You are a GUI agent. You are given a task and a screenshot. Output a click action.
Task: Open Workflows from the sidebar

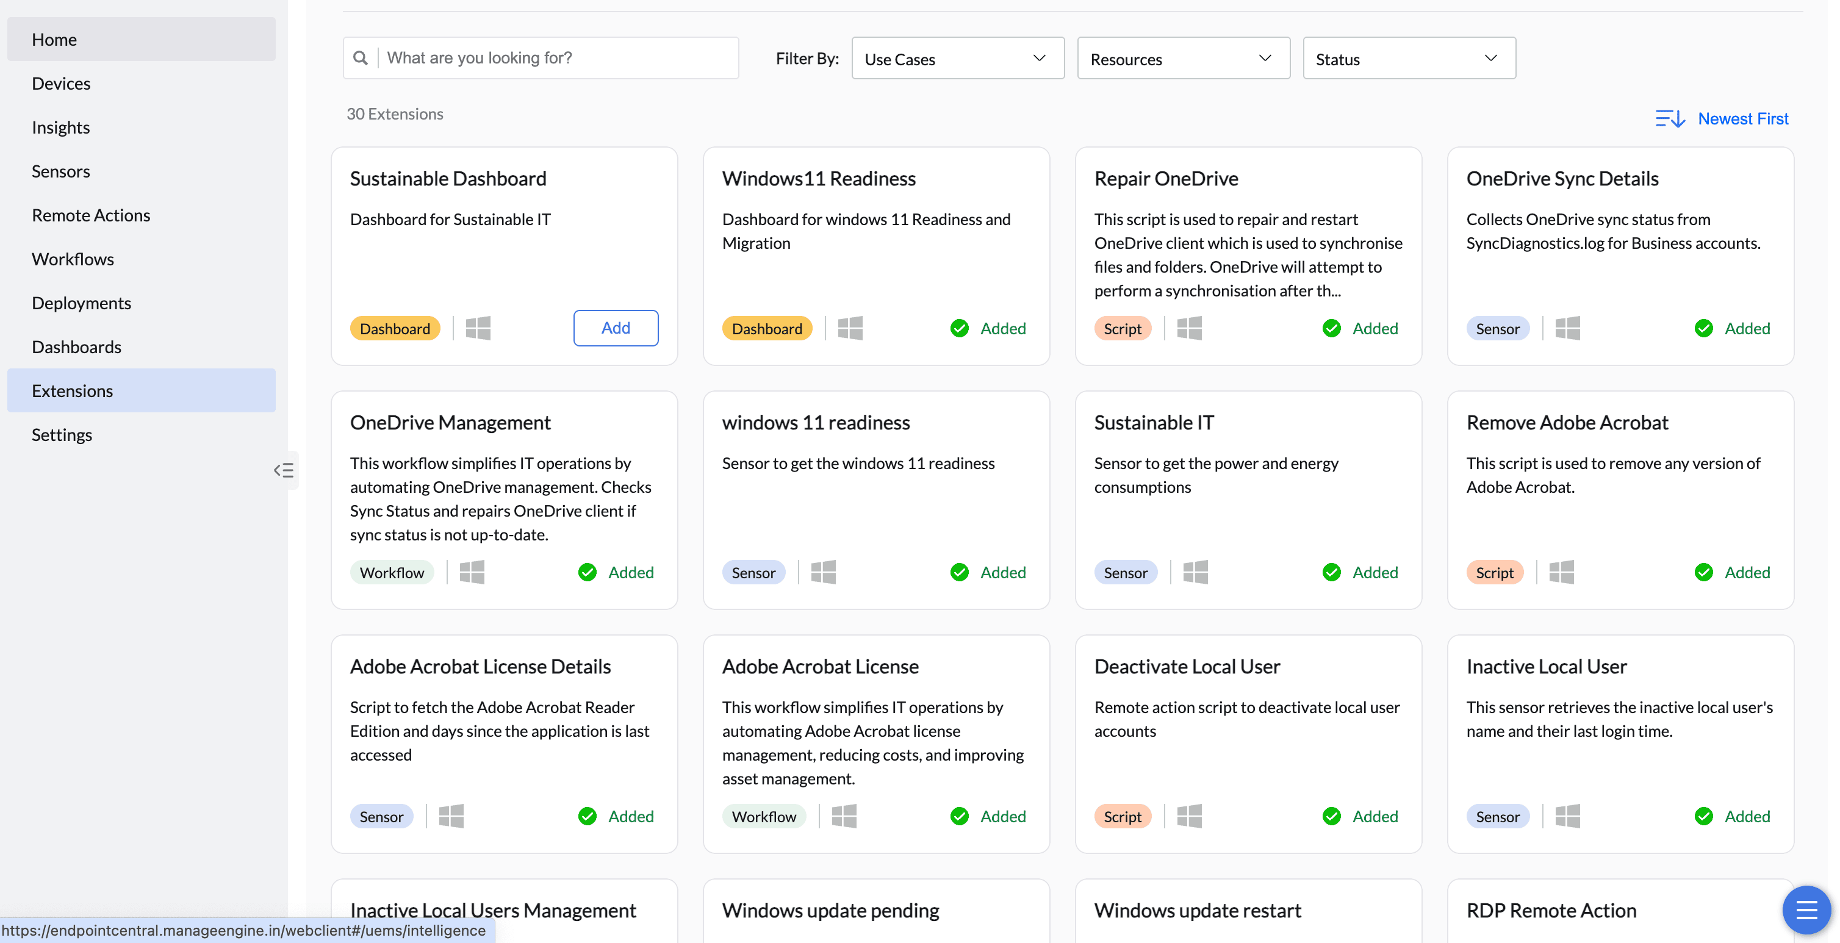click(73, 259)
